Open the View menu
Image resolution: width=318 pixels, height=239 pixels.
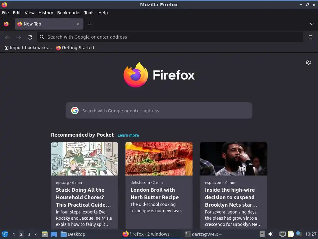coord(30,13)
